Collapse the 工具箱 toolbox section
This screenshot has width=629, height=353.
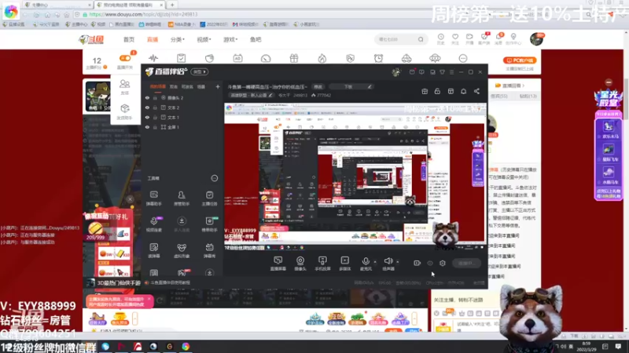pos(214,178)
